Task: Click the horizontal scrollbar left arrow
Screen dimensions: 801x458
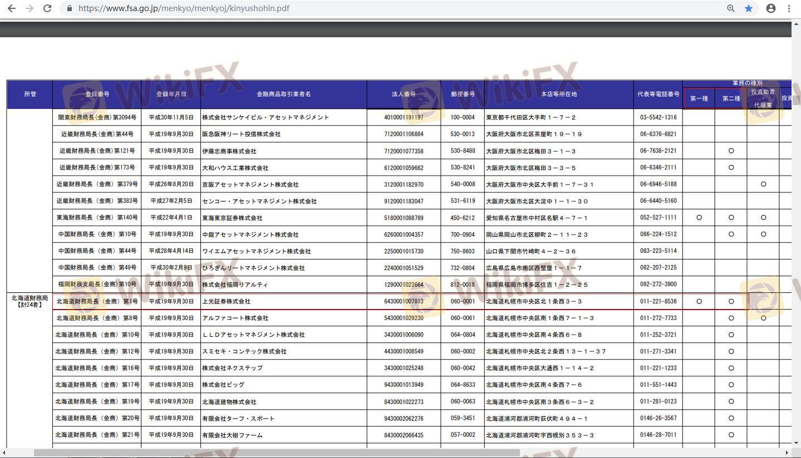Action: coord(4,452)
